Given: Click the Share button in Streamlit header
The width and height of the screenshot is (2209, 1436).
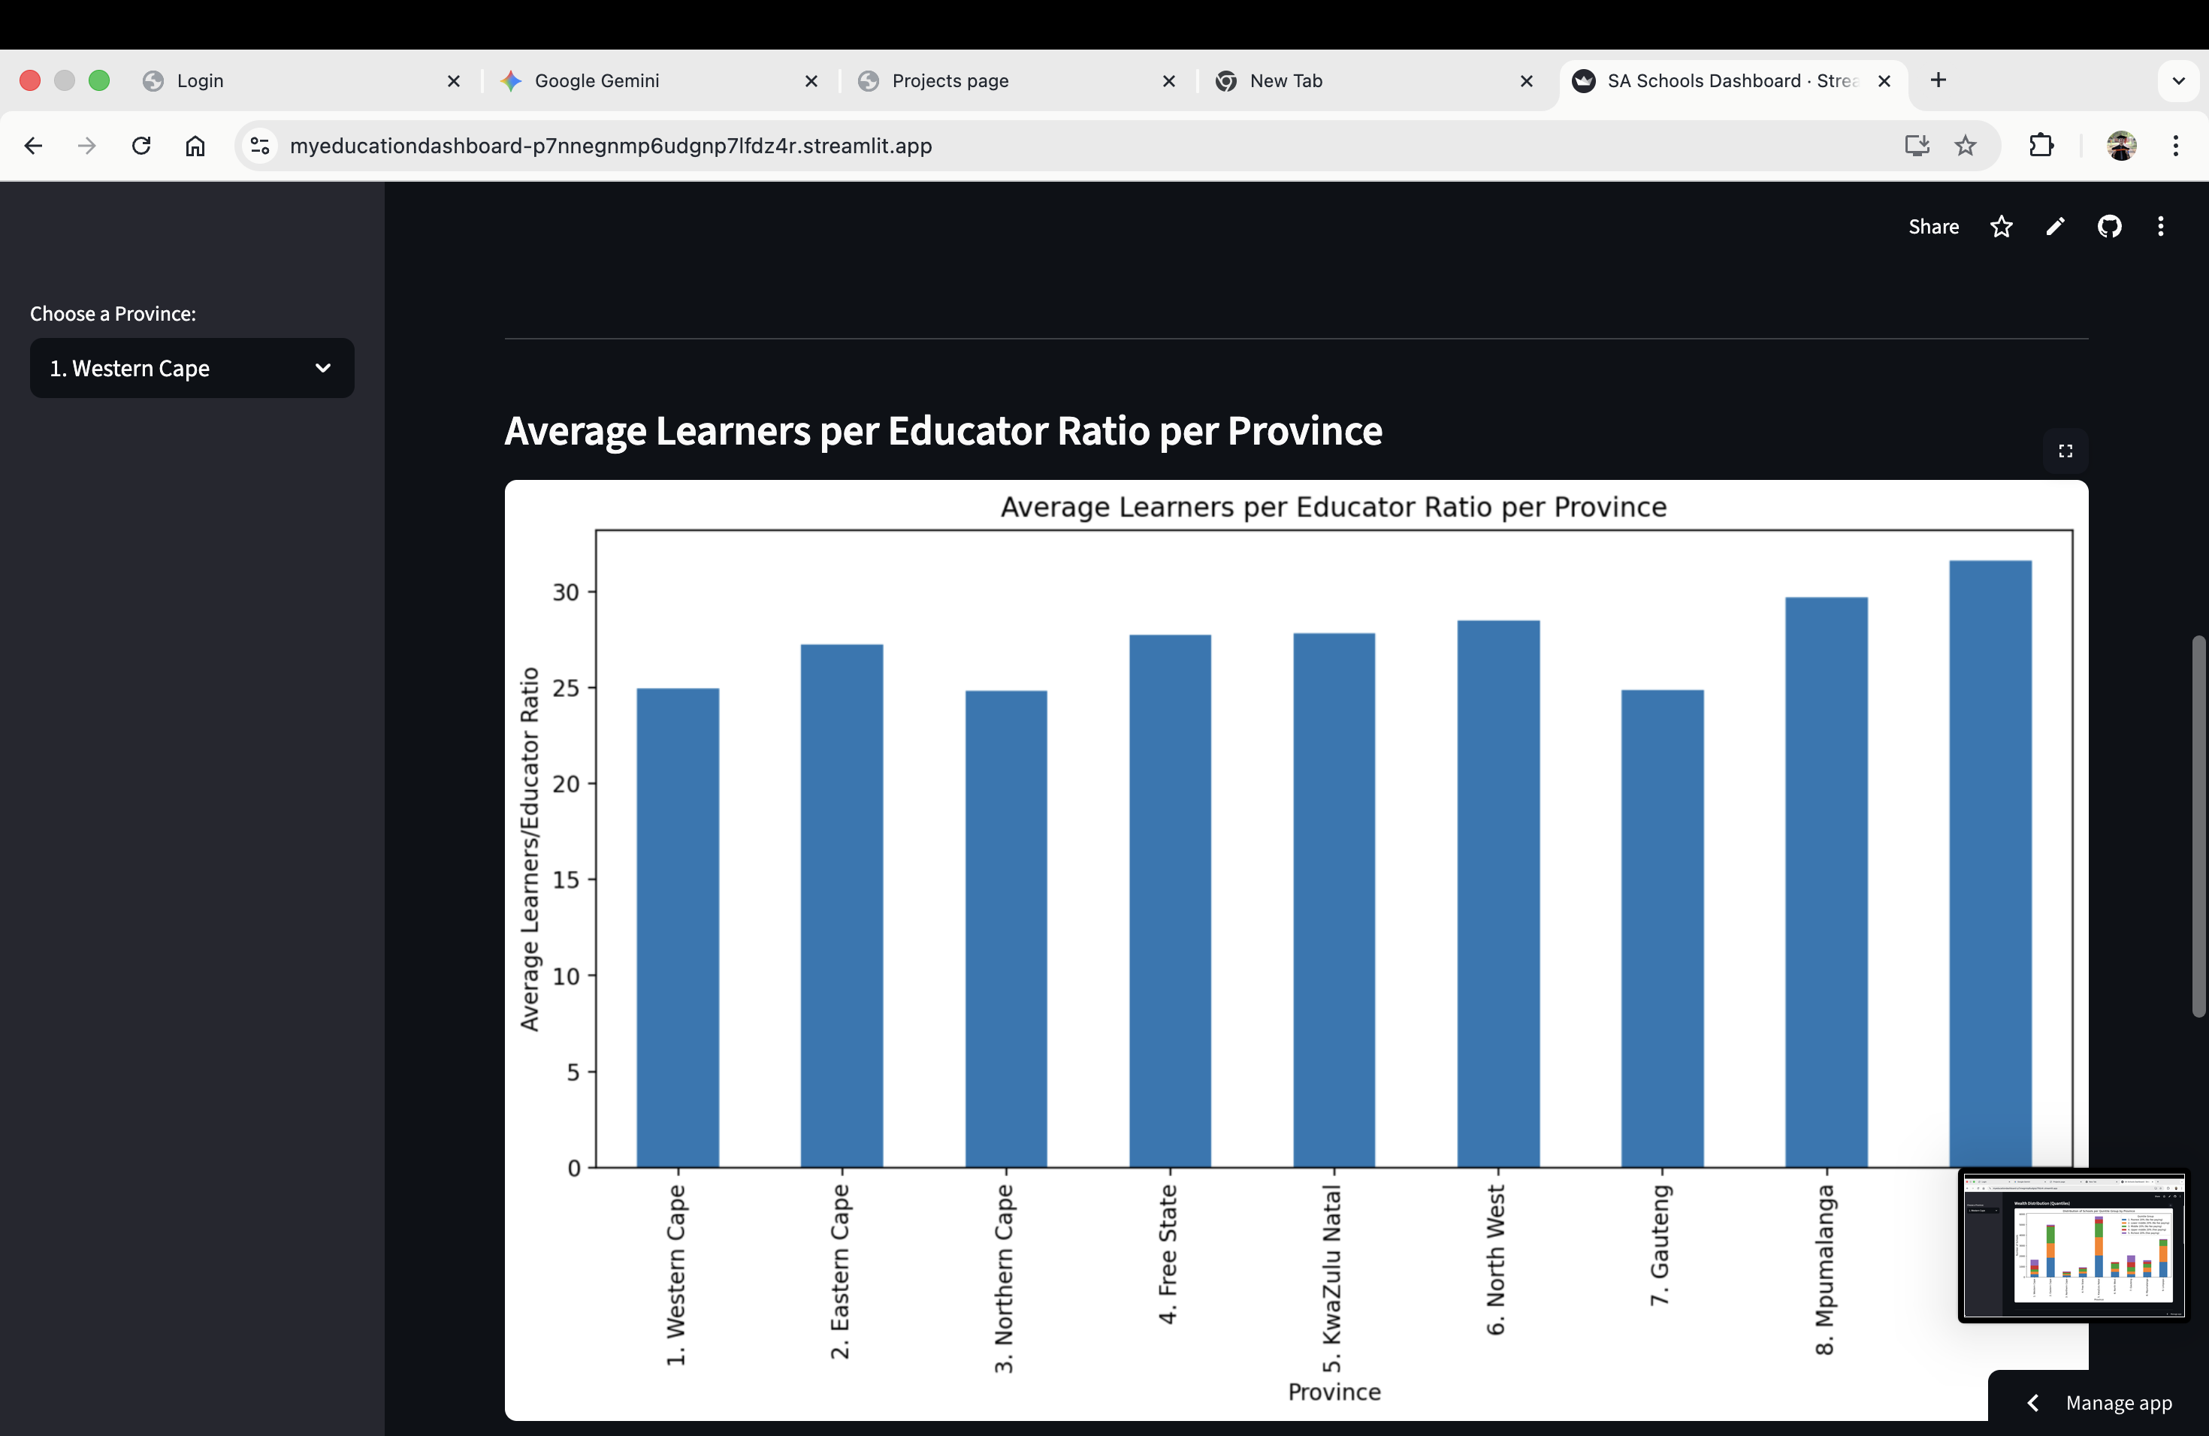Looking at the screenshot, I should [x=1933, y=228].
